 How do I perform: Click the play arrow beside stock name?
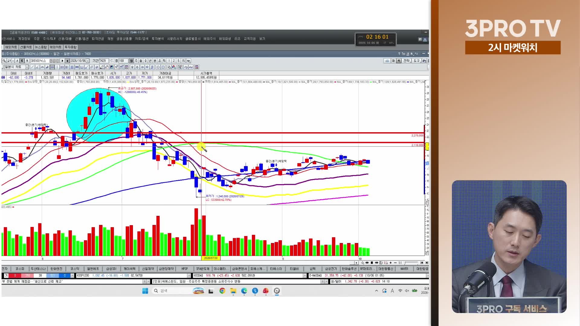tap(62, 61)
